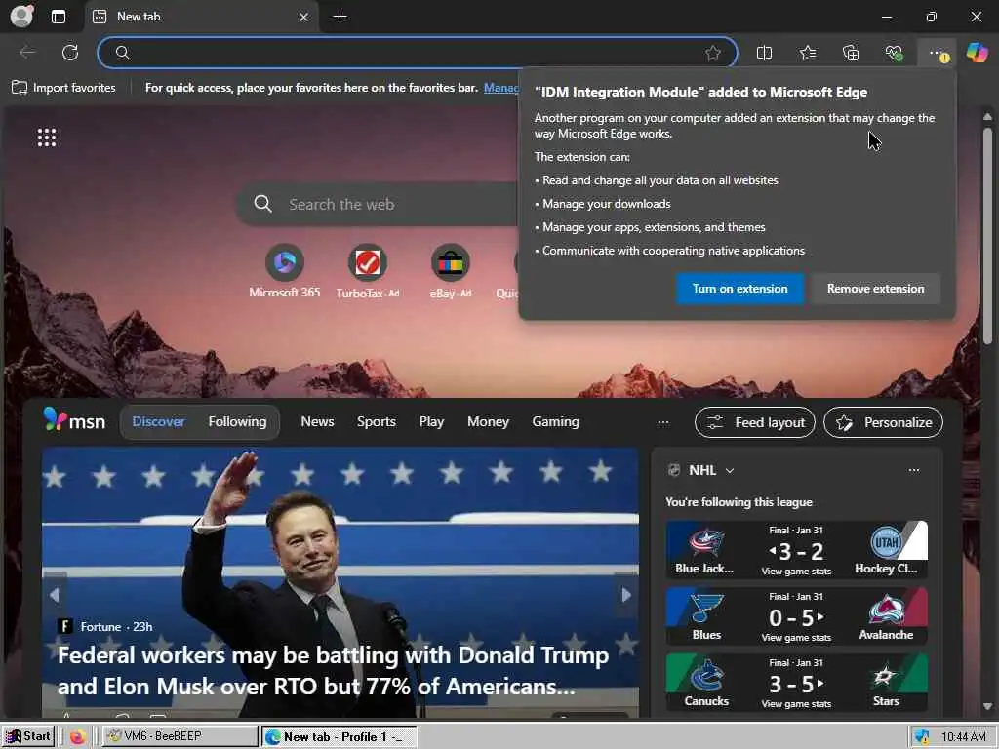Refresh the page with reload icon
This screenshot has height=749, width=999.
(70, 53)
